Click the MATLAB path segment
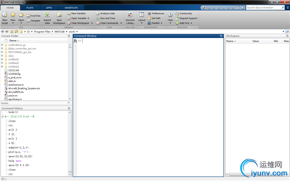Viewport: 290px width, 181px height. 59,31
